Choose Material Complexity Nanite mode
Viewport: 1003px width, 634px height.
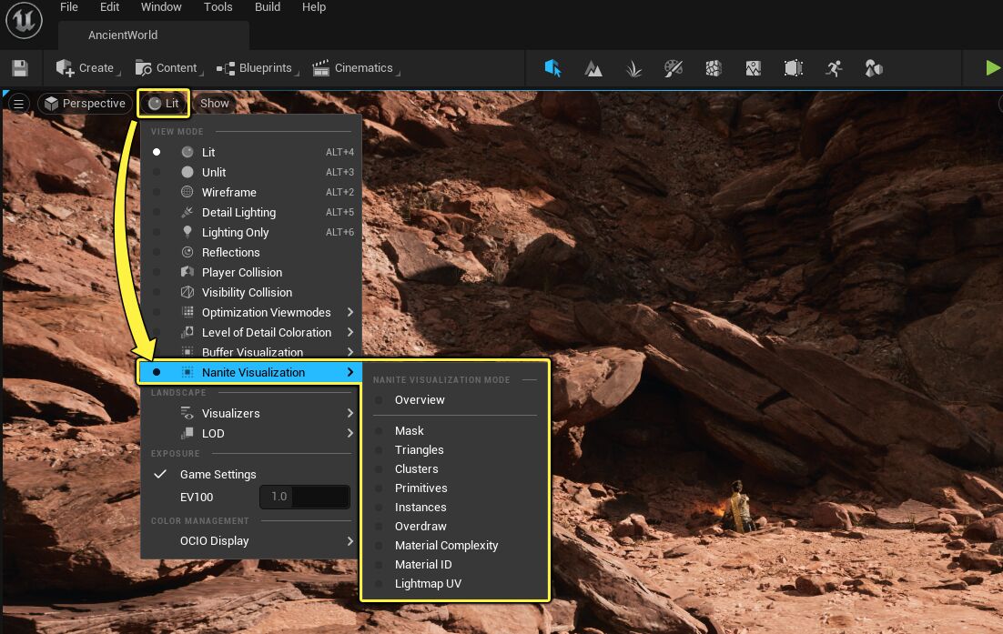(x=446, y=546)
